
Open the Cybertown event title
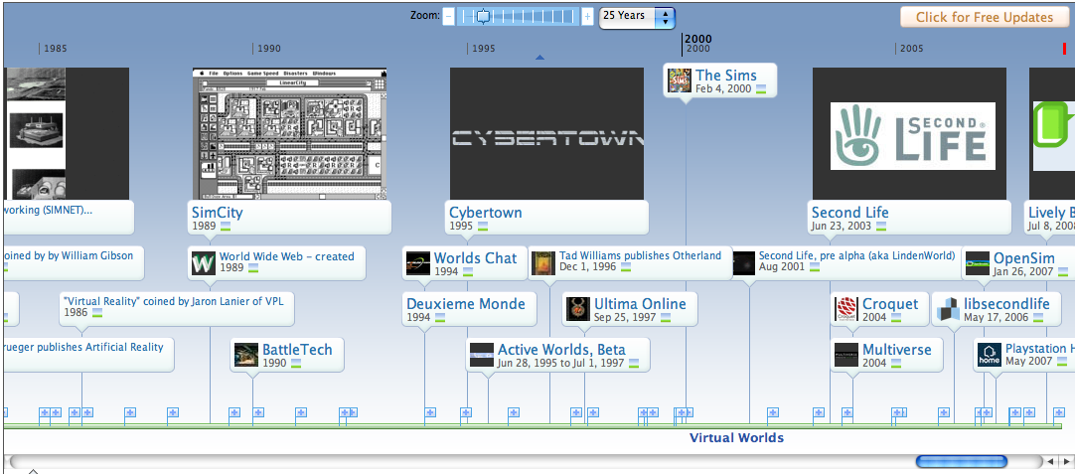pyautogui.click(x=486, y=213)
